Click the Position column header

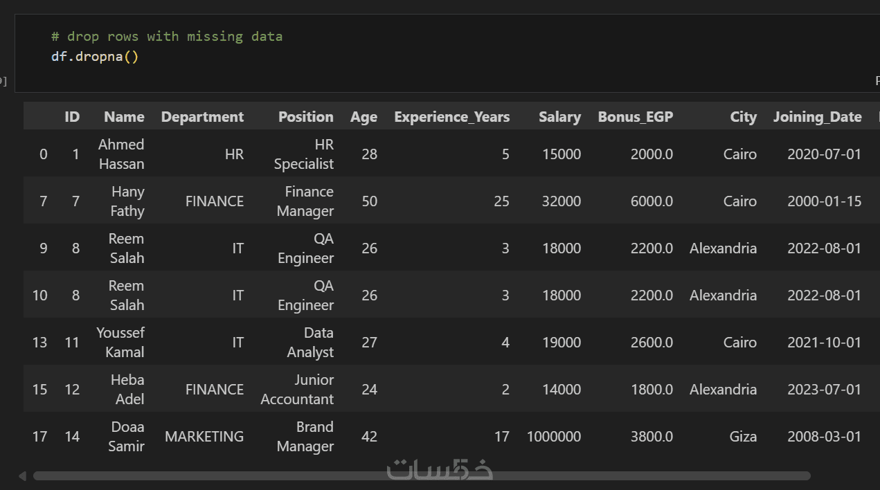[x=305, y=117]
